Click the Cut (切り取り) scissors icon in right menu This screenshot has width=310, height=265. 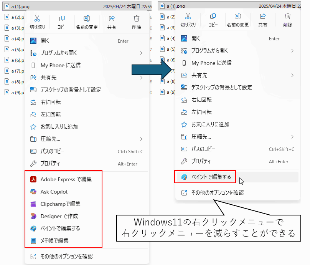[188, 16]
